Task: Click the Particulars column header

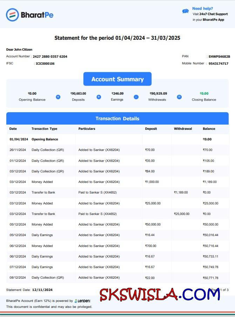Action: (x=87, y=129)
